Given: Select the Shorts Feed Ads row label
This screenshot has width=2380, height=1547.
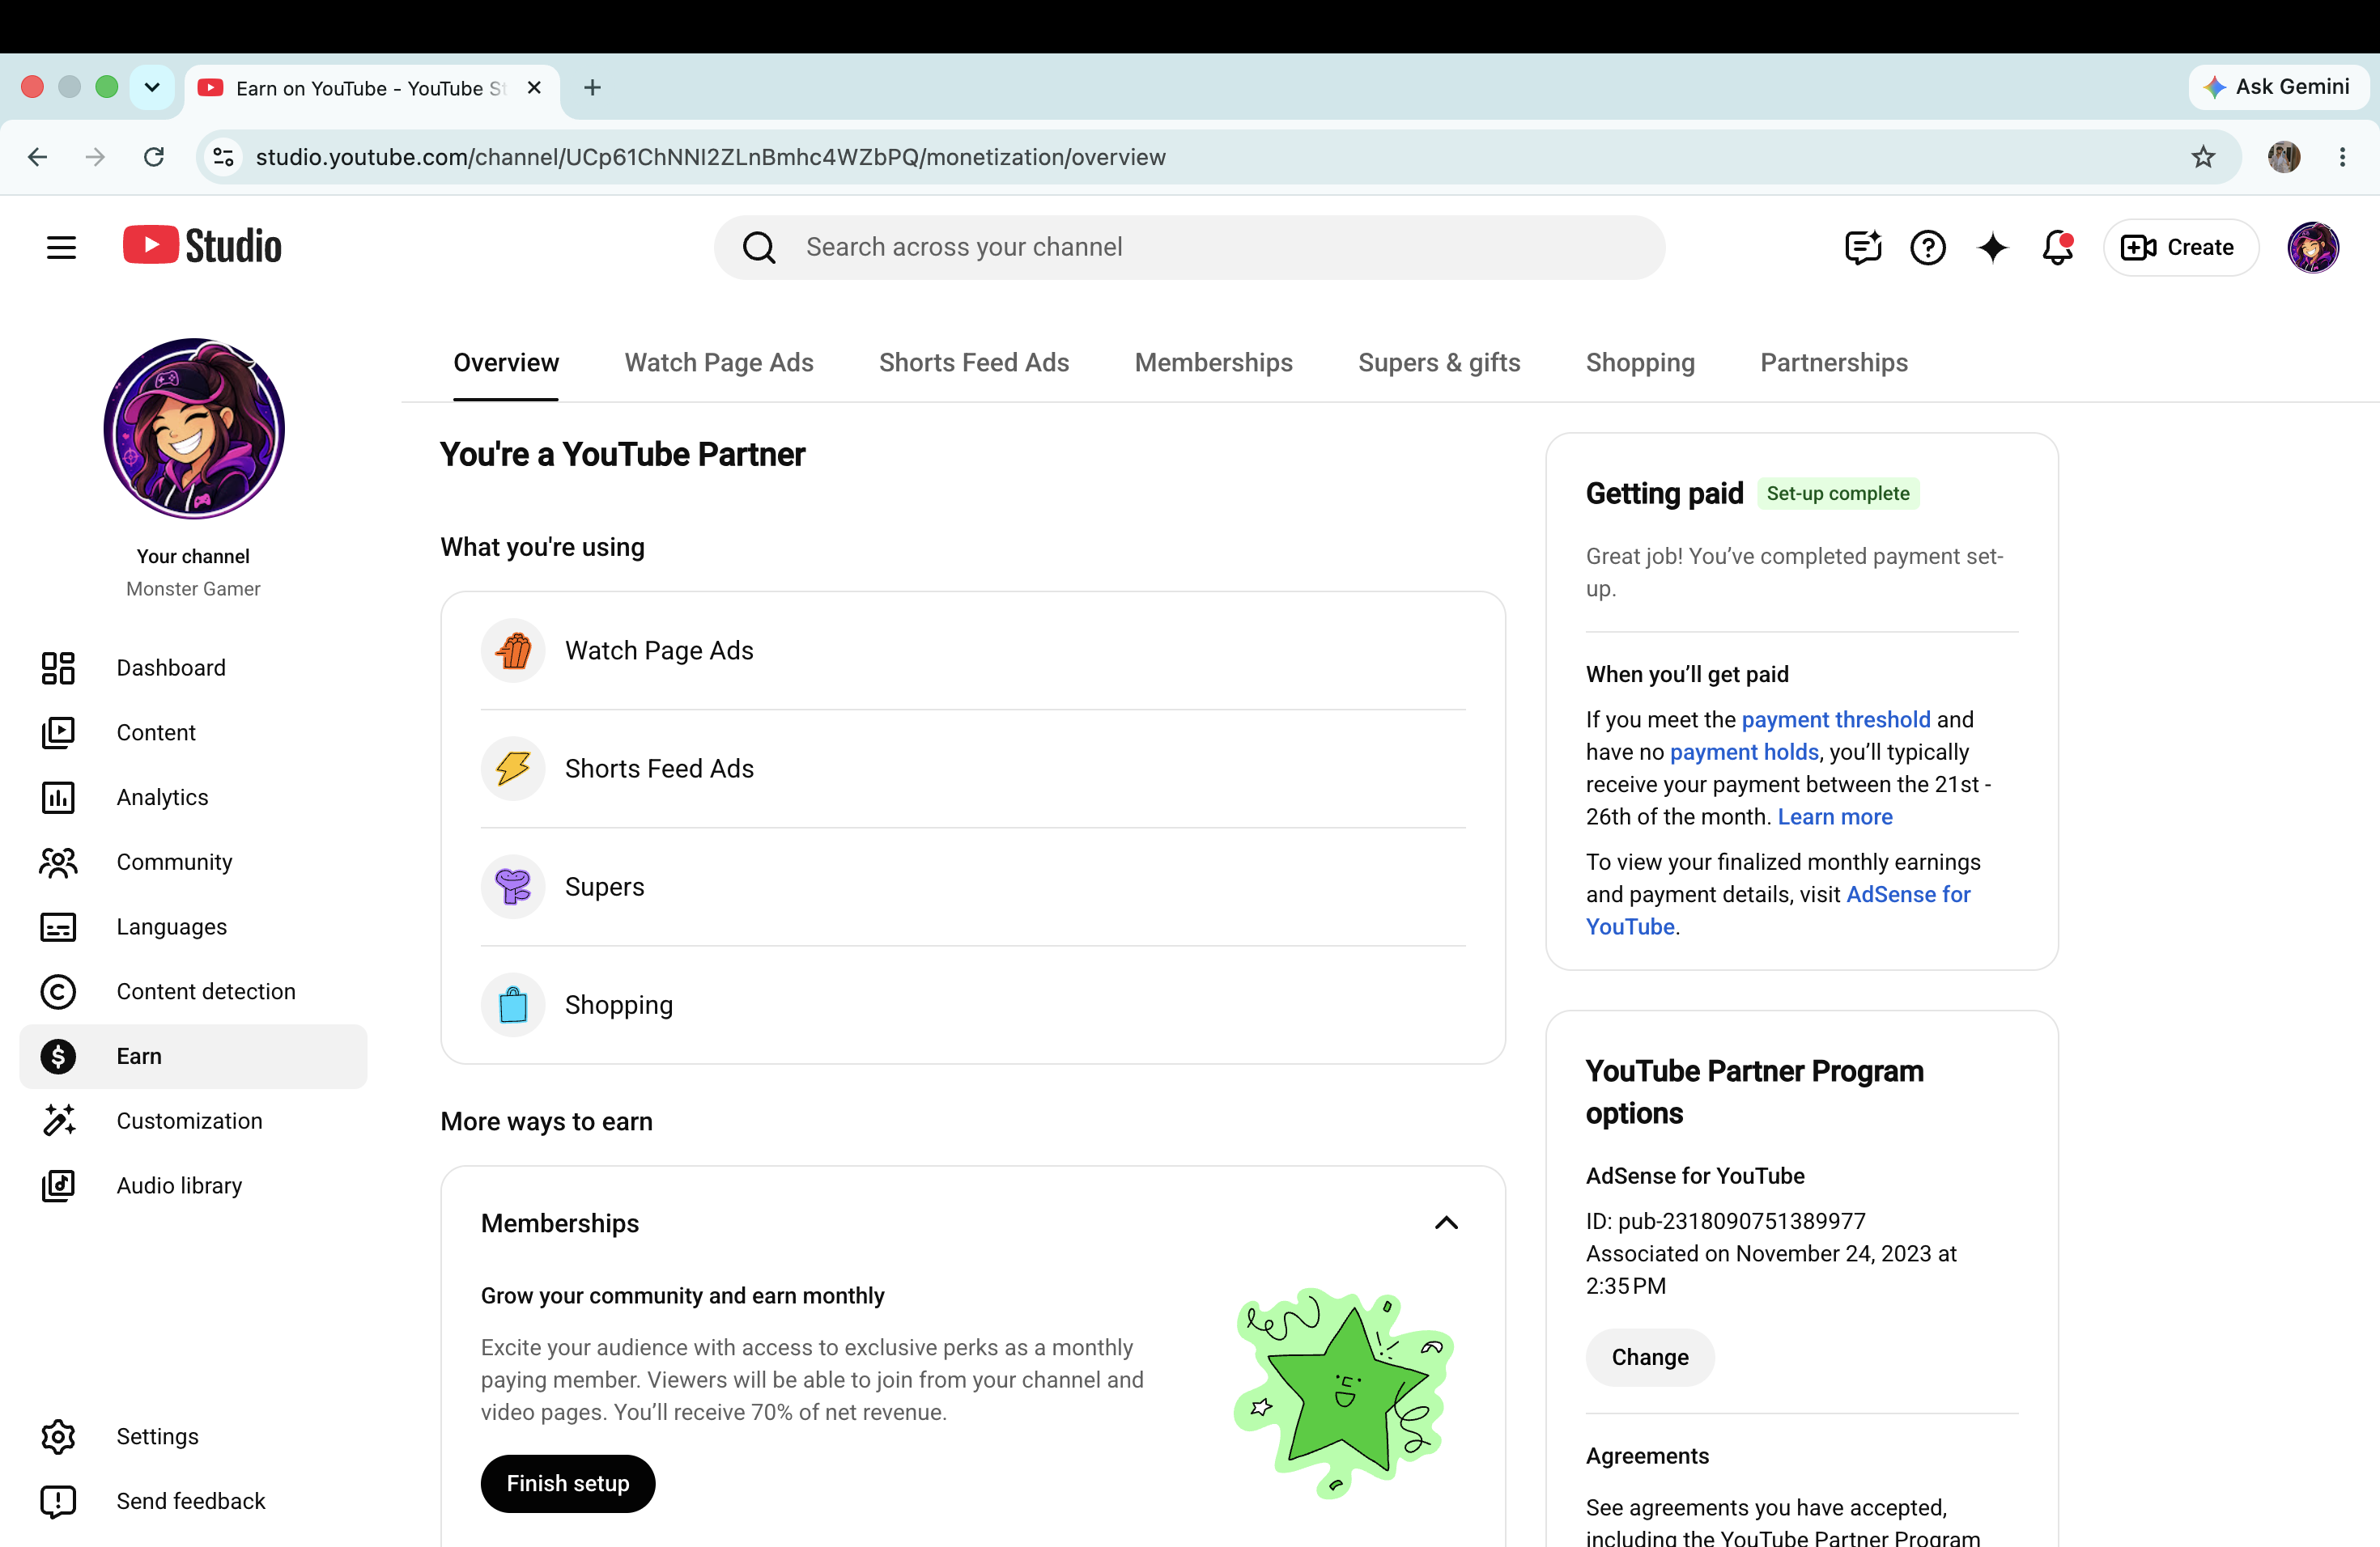Looking at the screenshot, I should click(659, 769).
